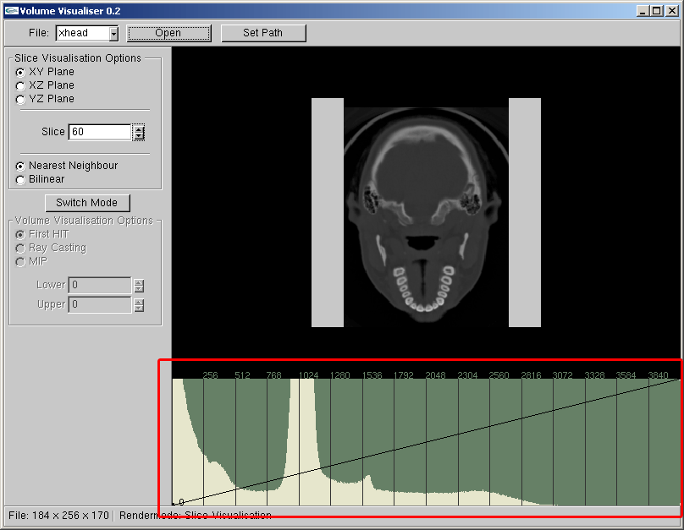Click the Volume Visualiser title bar icon
684x530 pixels.
[11, 10]
